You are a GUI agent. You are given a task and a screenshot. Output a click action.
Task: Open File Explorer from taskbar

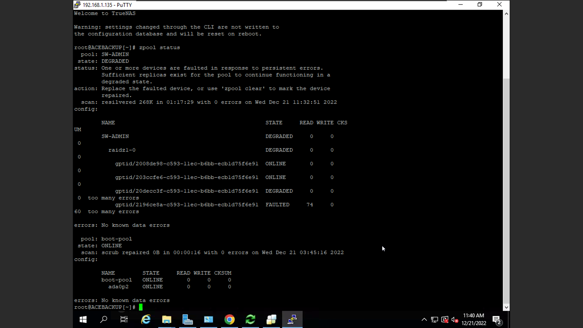tap(167, 319)
